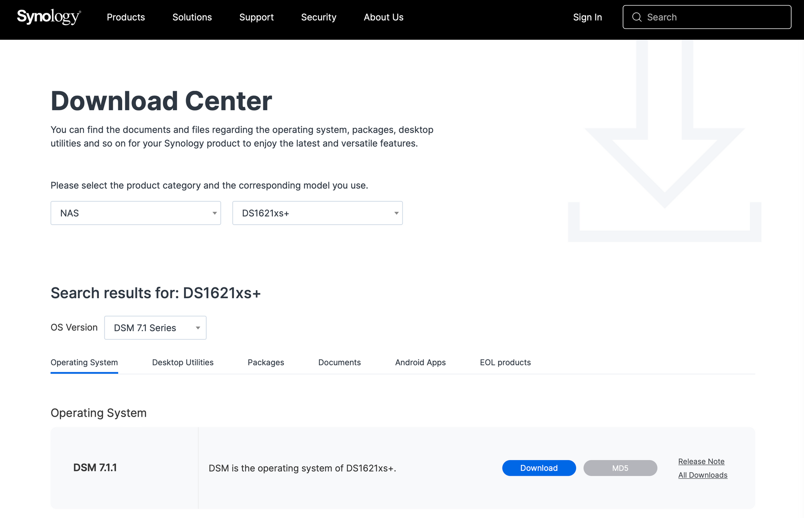Viewport: 804px width, 518px height.
Task: Focus the Search input field
Action: pos(707,17)
